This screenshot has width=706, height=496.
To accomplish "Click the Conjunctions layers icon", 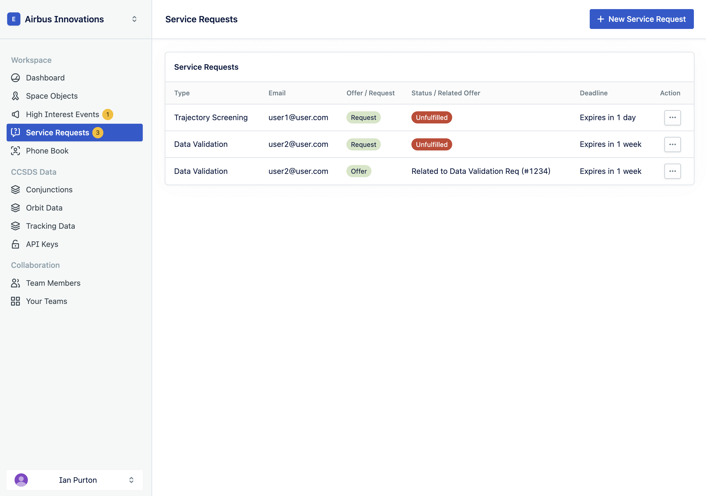I will 15,190.
